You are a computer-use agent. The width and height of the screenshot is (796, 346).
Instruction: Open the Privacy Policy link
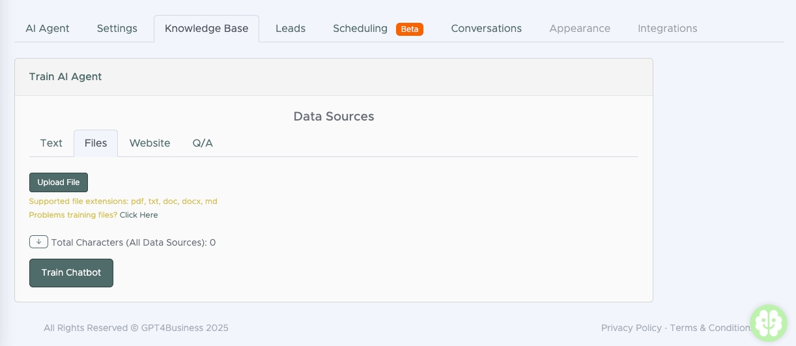[631, 328]
